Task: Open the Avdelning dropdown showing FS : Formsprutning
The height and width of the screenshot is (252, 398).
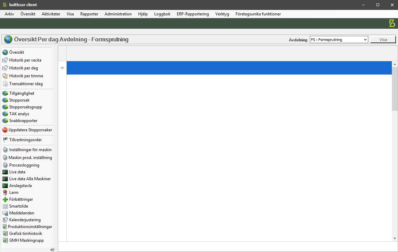Action: (339, 40)
